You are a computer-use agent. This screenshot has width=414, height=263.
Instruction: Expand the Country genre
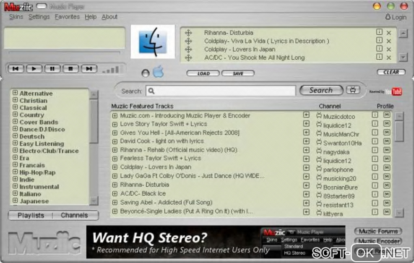15,114
